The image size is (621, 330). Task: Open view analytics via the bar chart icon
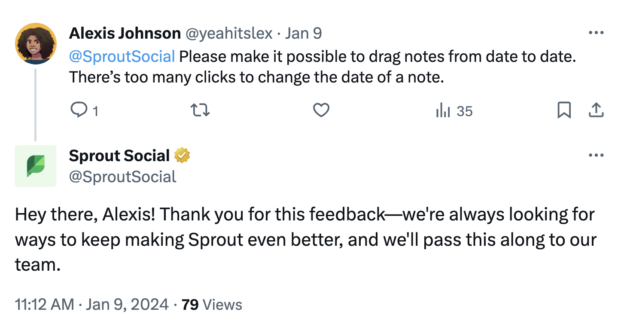443,110
